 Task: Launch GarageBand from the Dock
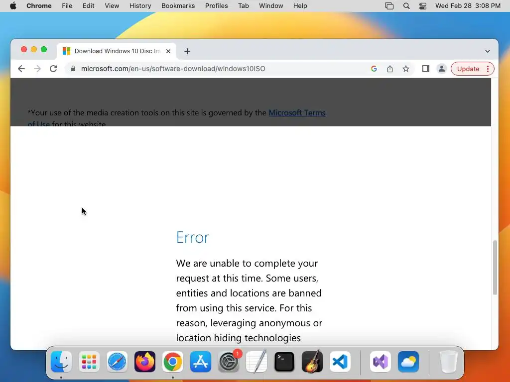point(312,362)
